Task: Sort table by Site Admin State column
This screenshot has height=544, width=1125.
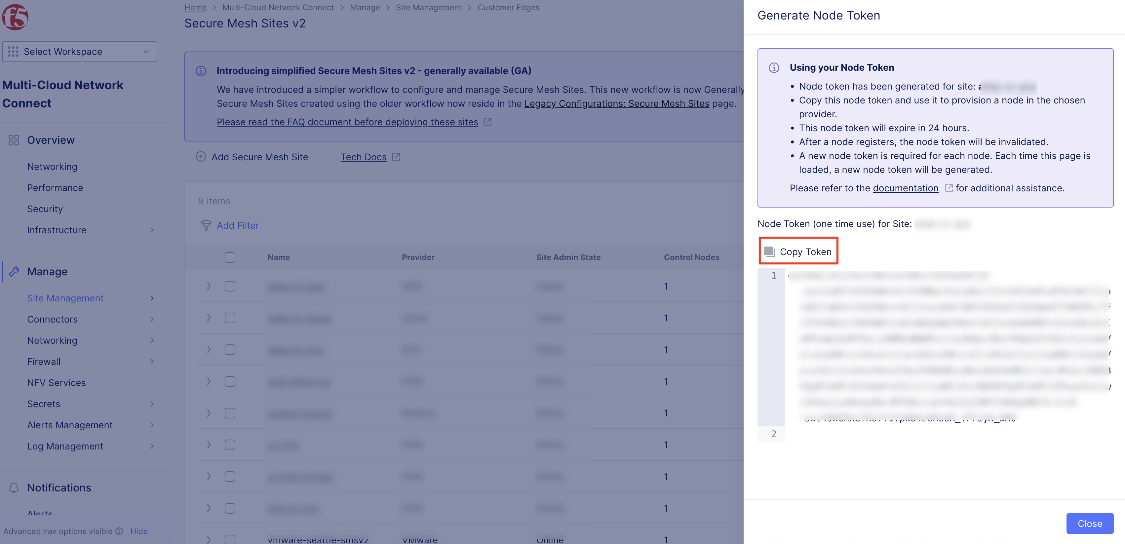Action: click(568, 257)
